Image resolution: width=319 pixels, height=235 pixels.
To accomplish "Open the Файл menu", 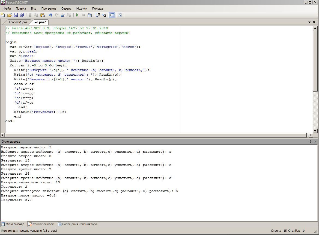I will point(7,8).
